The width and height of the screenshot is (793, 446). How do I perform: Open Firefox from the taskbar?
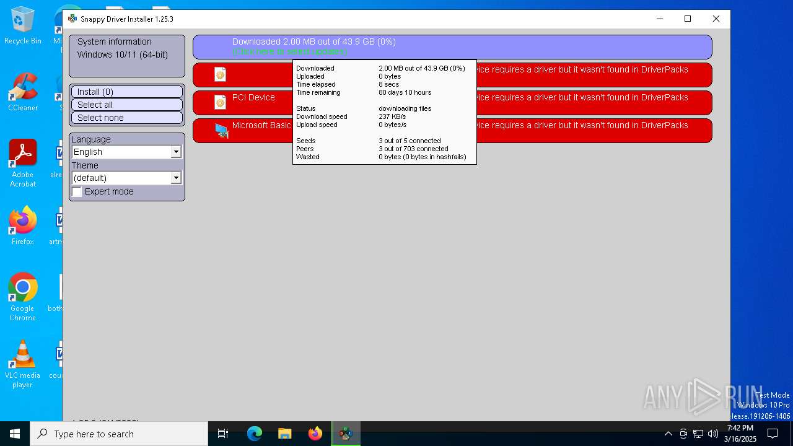(315, 434)
